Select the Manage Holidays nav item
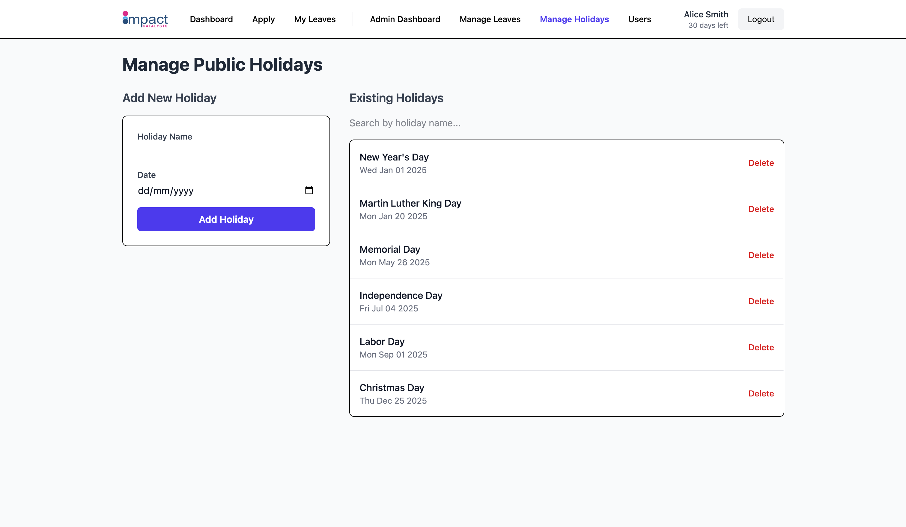Viewport: 906px width, 527px height. click(x=574, y=19)
